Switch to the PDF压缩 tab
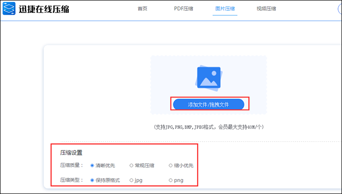This screenshot has height=194, width=342. coord(183,9)
